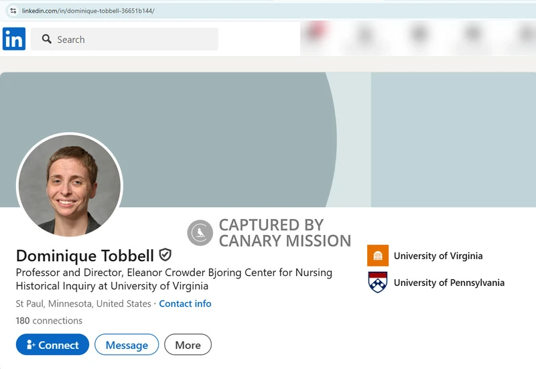The height and width of the screenshot is (369, 536).
Task: Select the linkedin.com URL in address bar
Action: pos(88,11)
